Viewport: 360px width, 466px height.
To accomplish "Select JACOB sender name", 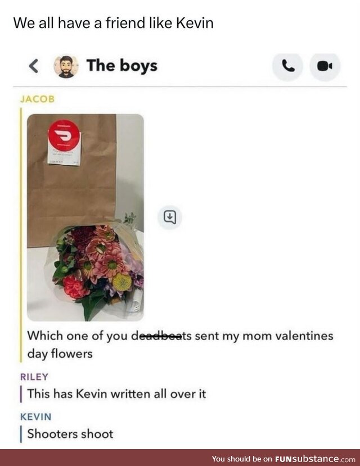I will (38, 99).
